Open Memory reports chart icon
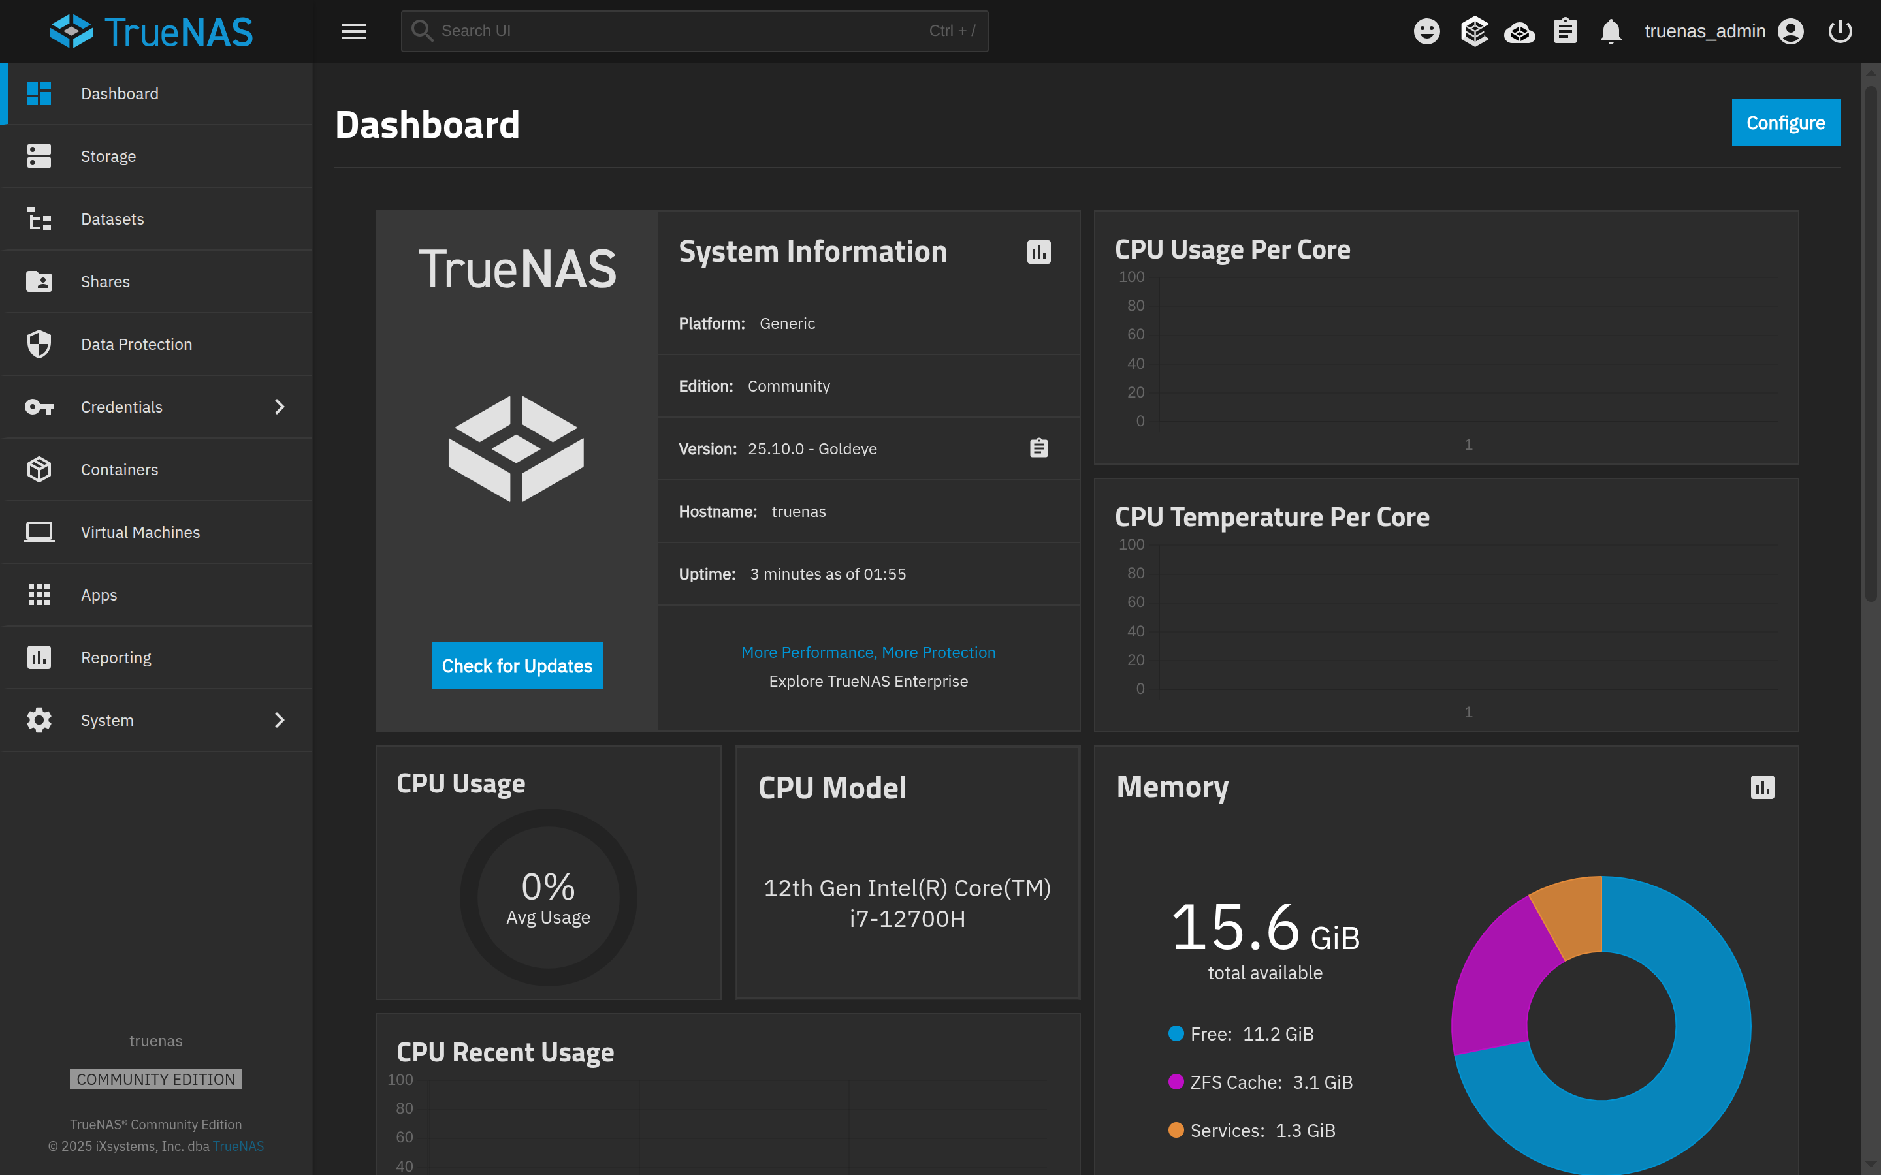 point(1762,787)
